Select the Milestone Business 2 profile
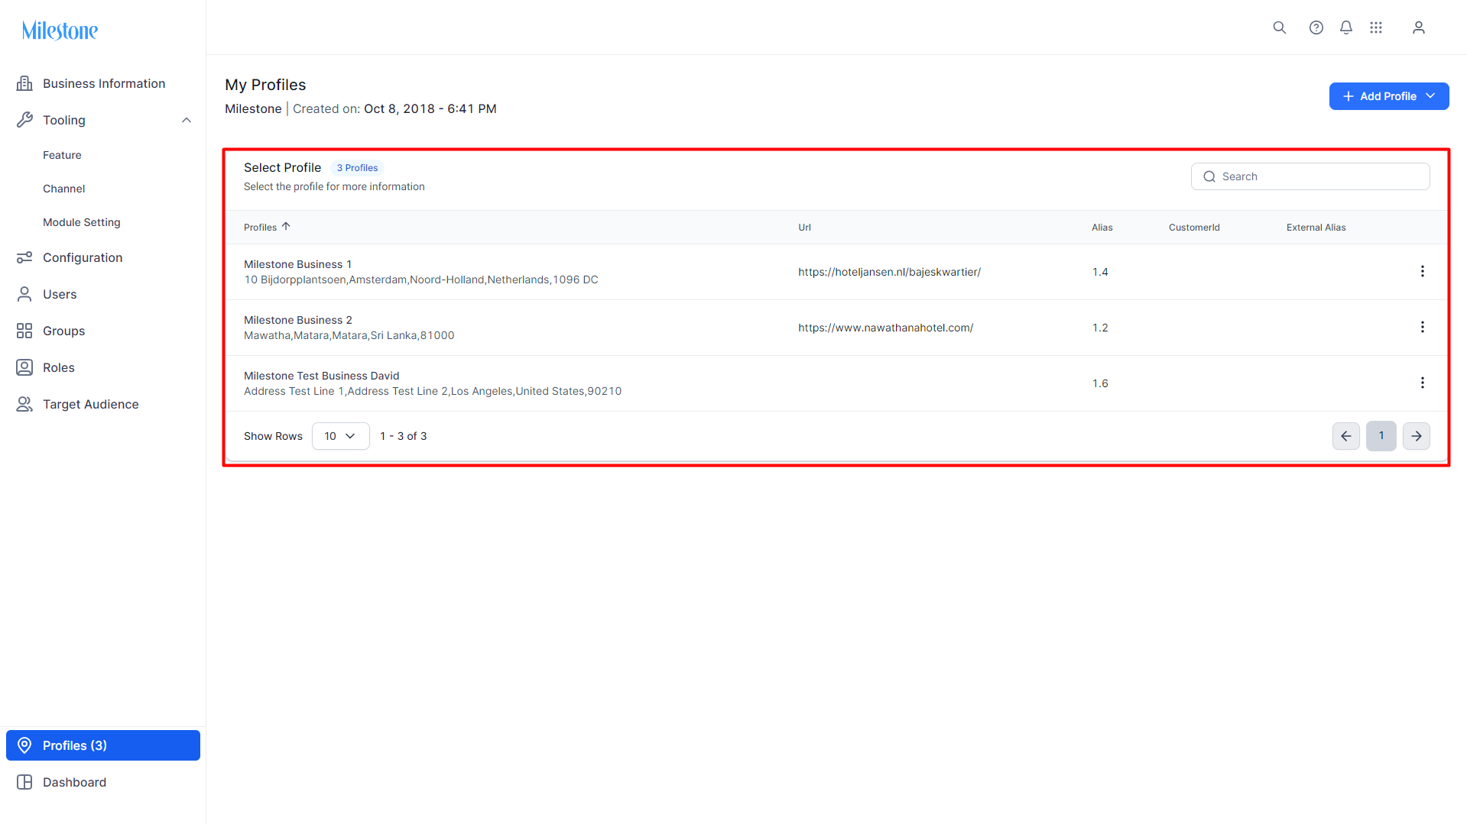The height and width of the screenshot is (824, 1467). pos(297,320)
